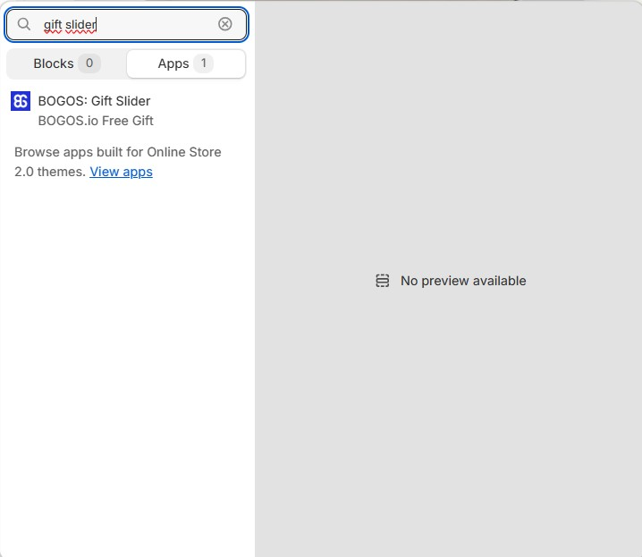Open the View apps link

[x=121, y=172]
